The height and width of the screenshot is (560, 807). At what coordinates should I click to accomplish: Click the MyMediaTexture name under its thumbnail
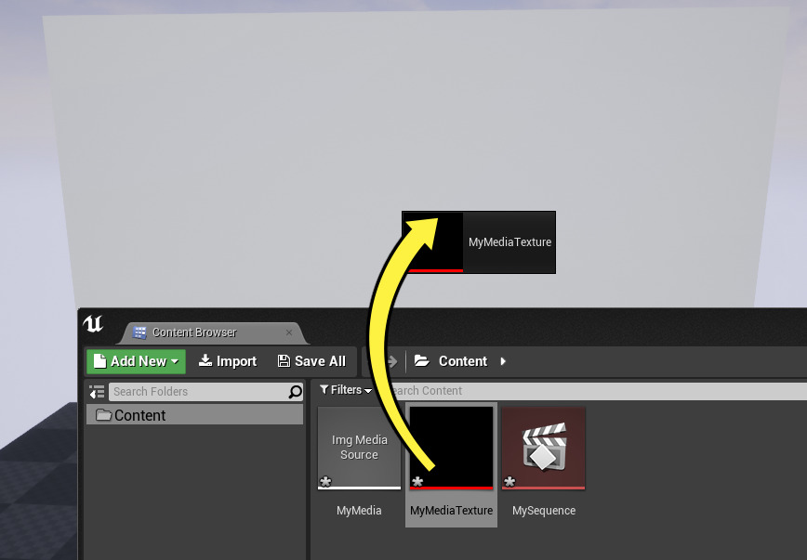[451, 511]
